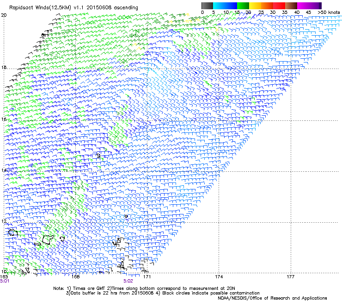Click the latitude axis label "20"
This screenshot has height=301, width=342.
pos(4,15)
